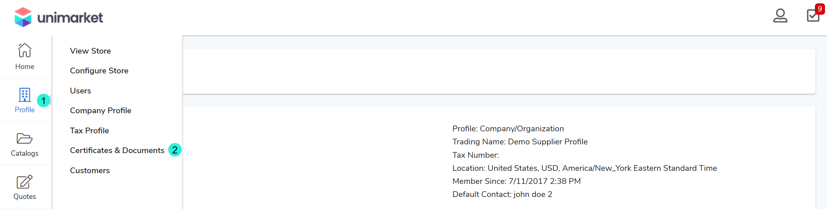The height and width of the screenshot is (209, 827).
Task: Select the Profile building icon
Action: 25,95
